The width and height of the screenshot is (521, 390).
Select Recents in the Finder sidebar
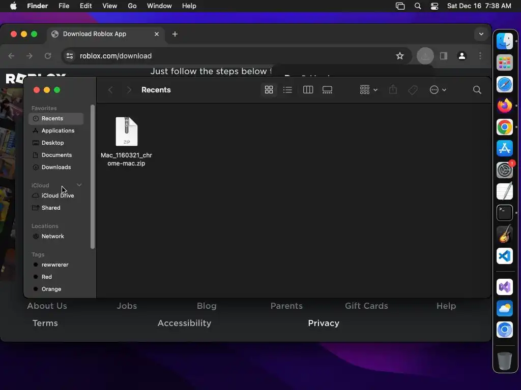tap(56, 118)
